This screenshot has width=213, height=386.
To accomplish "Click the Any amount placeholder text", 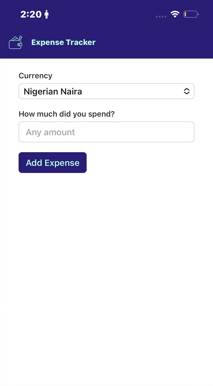I will (50, 132).
